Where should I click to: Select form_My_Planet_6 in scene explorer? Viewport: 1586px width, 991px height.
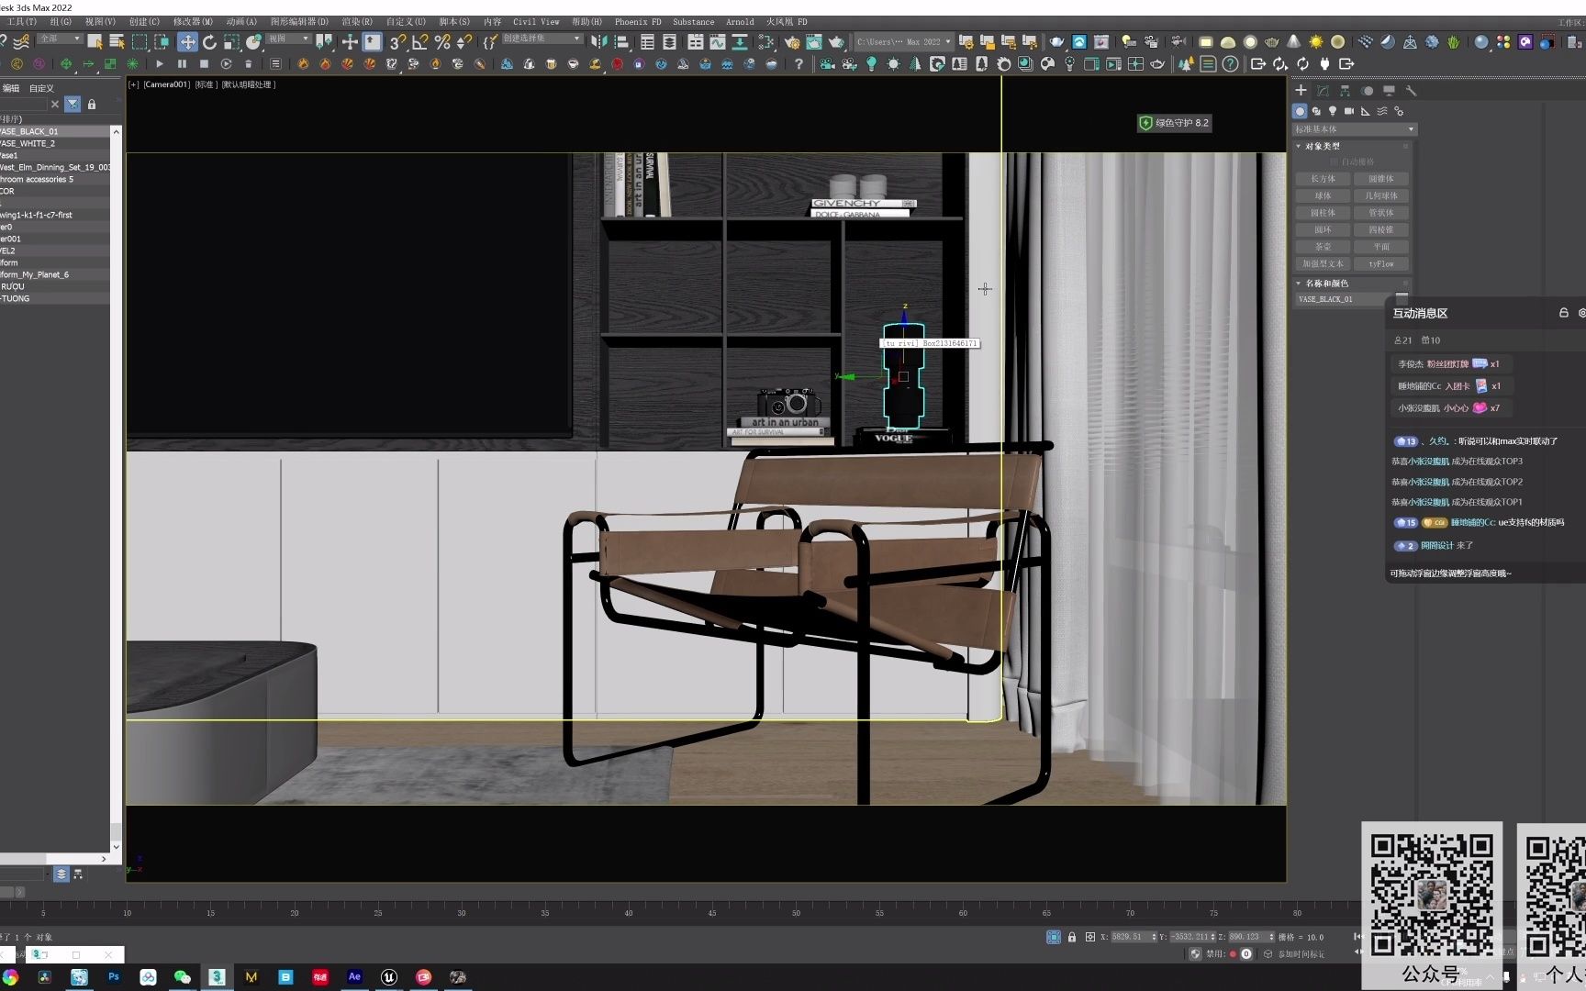55,274
